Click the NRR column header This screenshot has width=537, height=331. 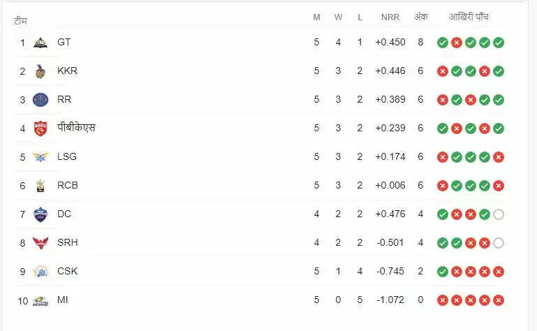[x=390, y=17]
